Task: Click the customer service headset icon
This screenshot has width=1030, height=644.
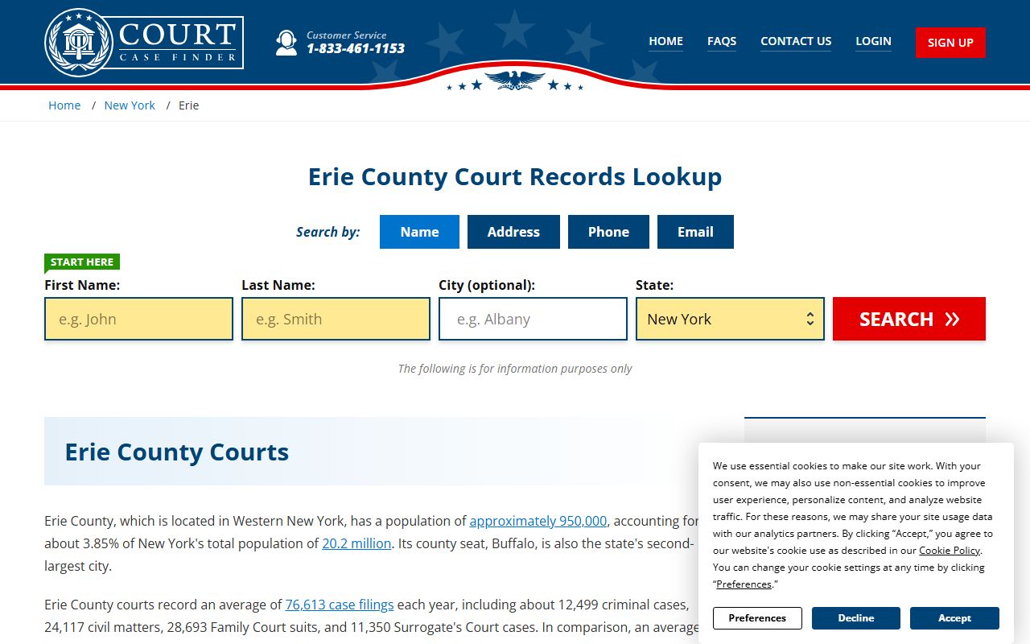Action: click(x=286, y=43)
